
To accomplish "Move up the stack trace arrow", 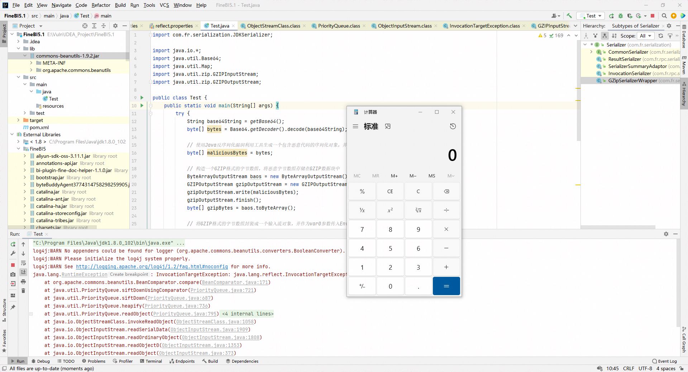I will coord(23,244).
